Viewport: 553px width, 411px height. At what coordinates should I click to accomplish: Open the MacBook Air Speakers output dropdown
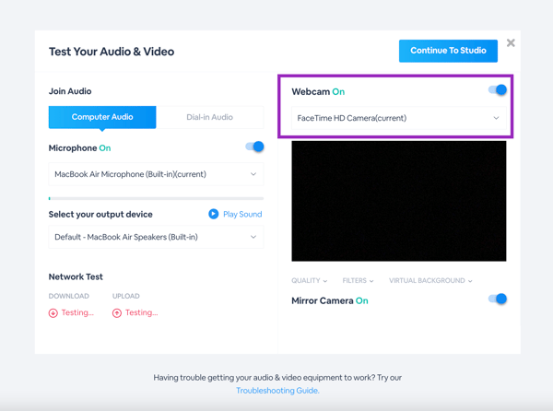click(156, 237)
